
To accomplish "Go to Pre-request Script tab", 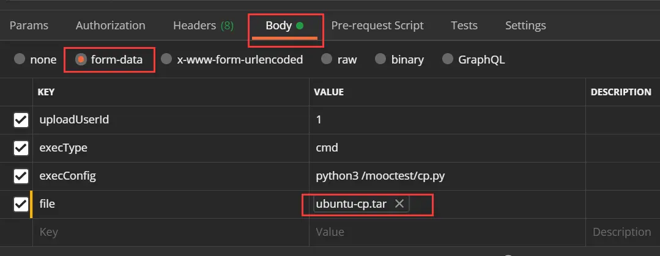I will (x=377, y=26).
